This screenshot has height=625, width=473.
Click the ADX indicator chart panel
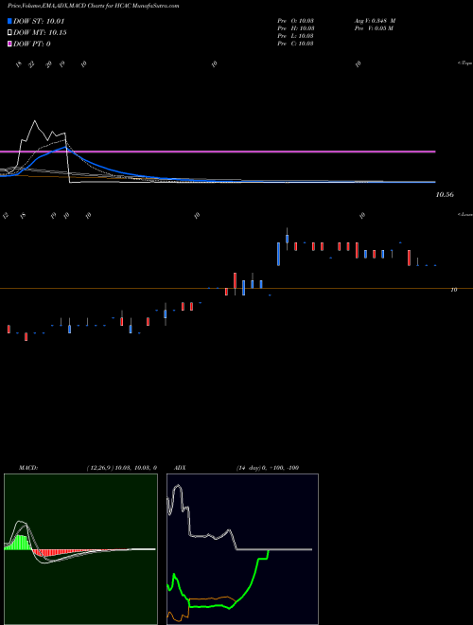pyautogui.click(x=242, y=549)
